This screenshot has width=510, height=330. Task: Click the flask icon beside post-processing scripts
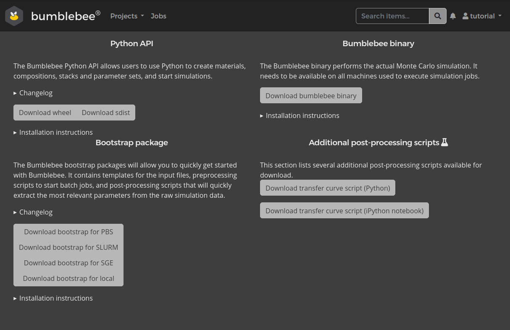[x=444, y=142]
